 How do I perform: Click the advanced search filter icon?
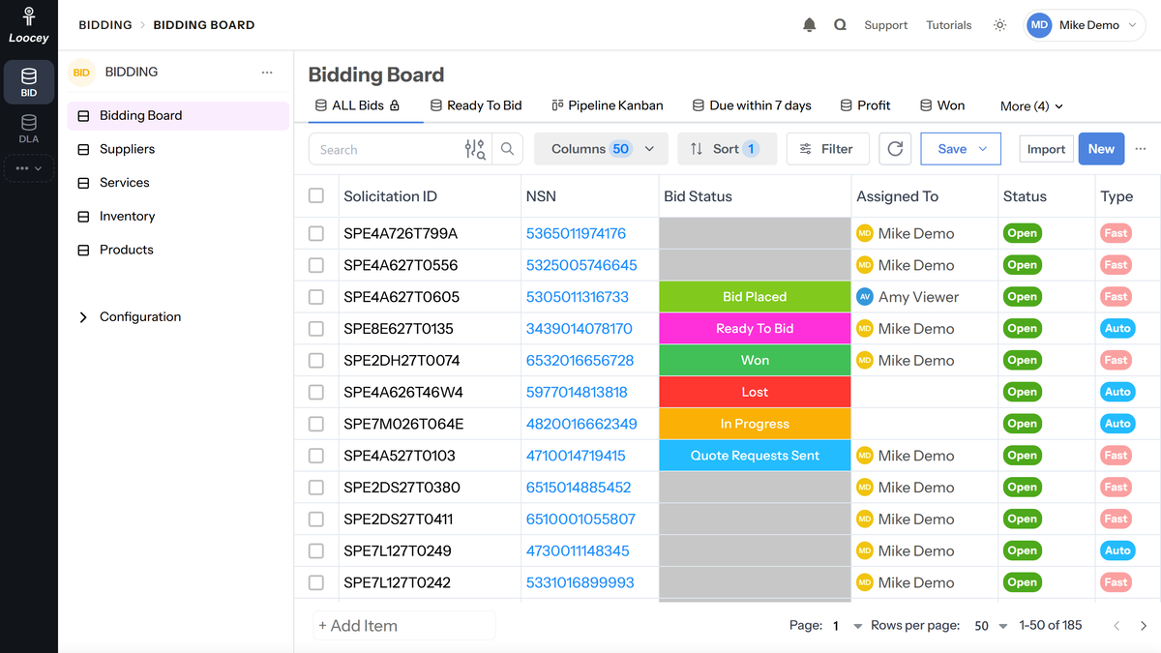(474, 149)
